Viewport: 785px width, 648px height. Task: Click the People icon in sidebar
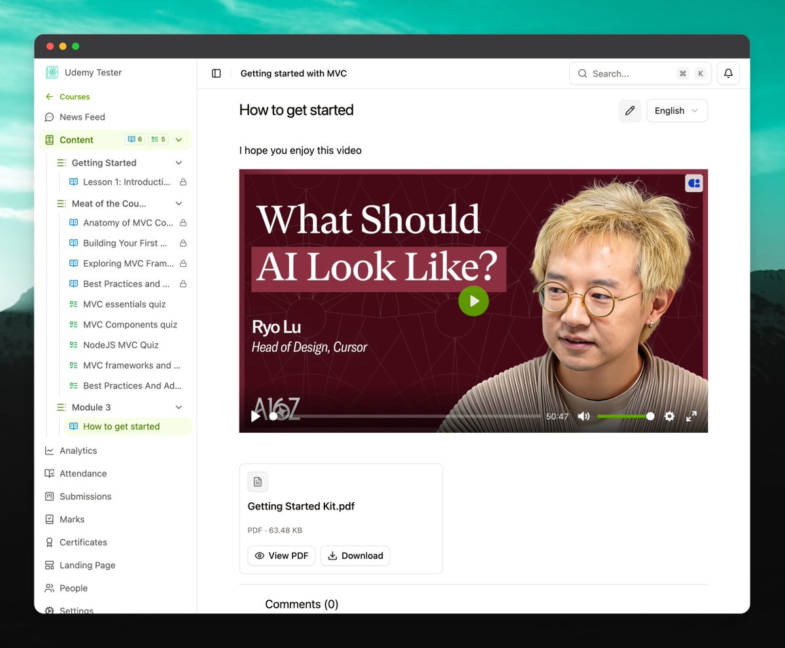pos(49,588)
